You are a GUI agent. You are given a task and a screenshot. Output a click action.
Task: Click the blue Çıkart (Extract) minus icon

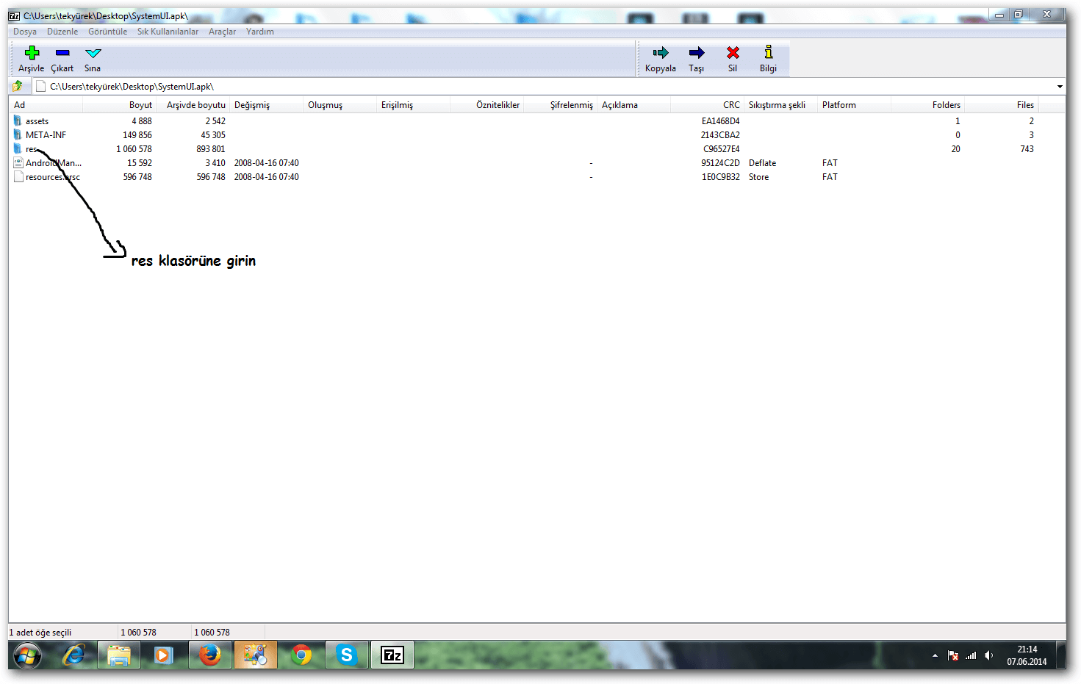(x=62, y=53)
